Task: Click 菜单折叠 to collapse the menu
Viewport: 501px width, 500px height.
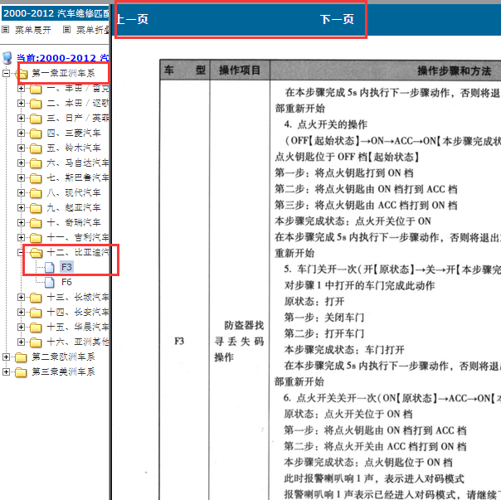Action: point(92,30)
